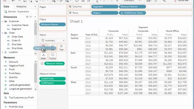194x109 pixels.
Task: Click the number icon next to Discount
Action: [x=5, y=62]
